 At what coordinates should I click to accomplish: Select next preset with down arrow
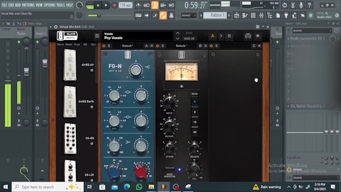pyautogui.click(x=178, y=39)
